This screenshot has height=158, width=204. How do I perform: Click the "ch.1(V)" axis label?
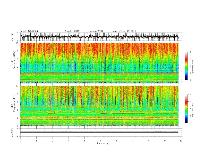(12, 37)
